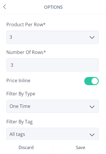Click the Number Of Rows label

tap(26, 52)
